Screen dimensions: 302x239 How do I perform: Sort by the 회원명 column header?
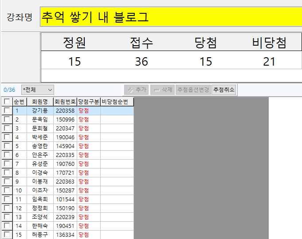[40, 102]
